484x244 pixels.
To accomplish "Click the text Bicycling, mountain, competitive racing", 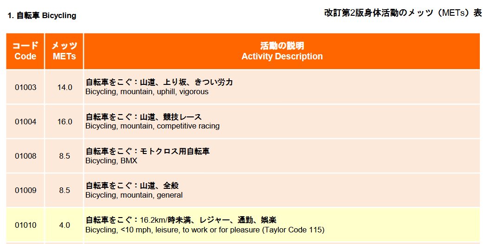I will tap(153, 126).
